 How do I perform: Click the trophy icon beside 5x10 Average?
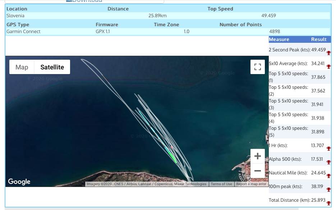pos(328,67)
